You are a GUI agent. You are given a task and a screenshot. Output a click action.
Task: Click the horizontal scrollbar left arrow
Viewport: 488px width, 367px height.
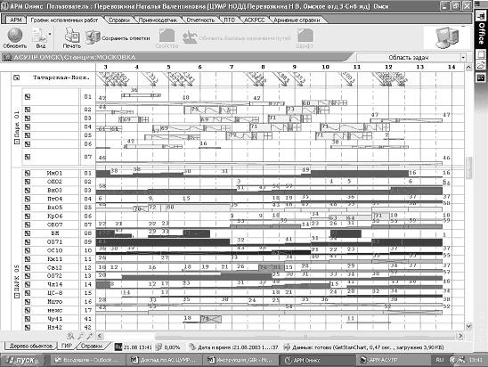(100, 336)
